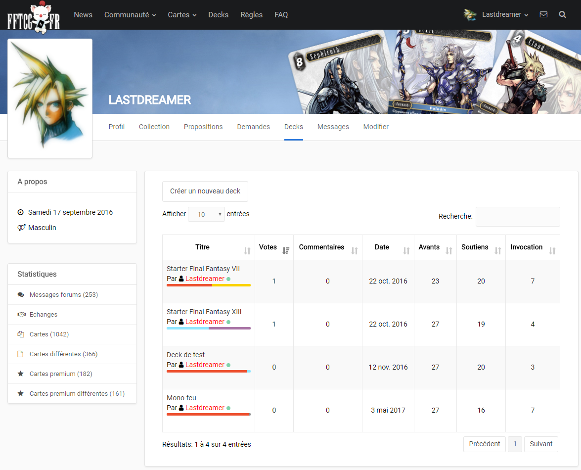
Task: Open the FFTCG FR moogle logo home
Action: tap(33, 17)
